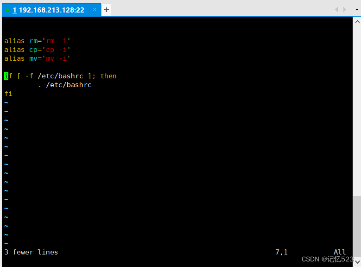Click the line "alias rm='rm -i'"
361x267 pixels.
pos(37,41)
